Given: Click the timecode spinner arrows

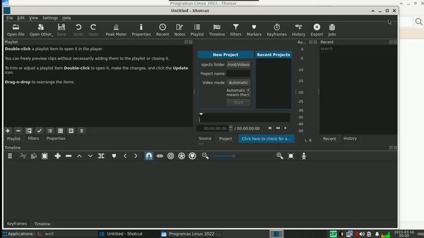Looking at the screenshot, I should pos(231,128).
